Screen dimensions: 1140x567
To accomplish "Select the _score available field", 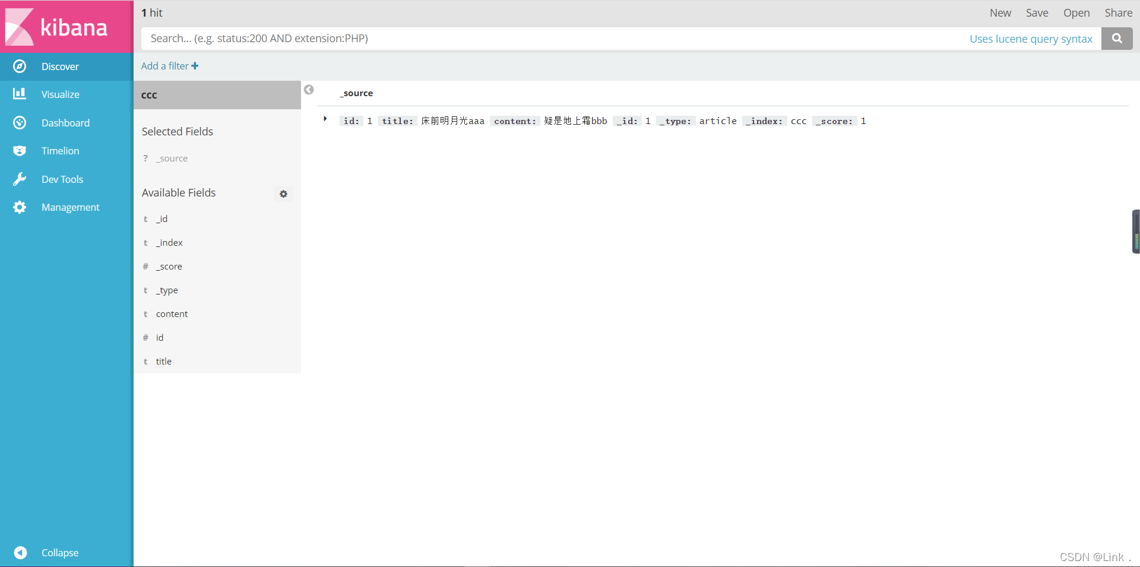I will point(169,267).
